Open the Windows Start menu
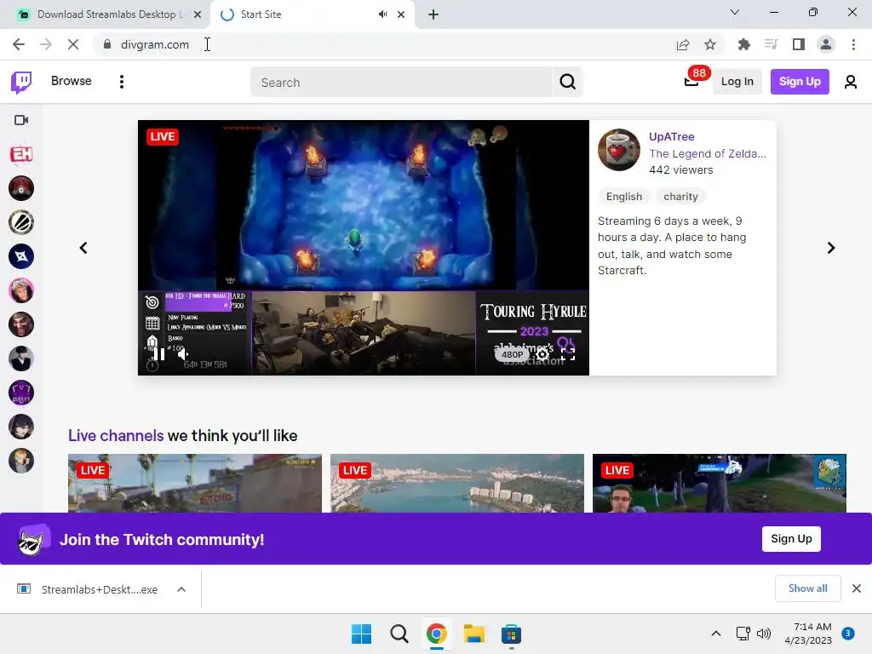The width and height of the screenshot is (872, 654). pos(361,634)
